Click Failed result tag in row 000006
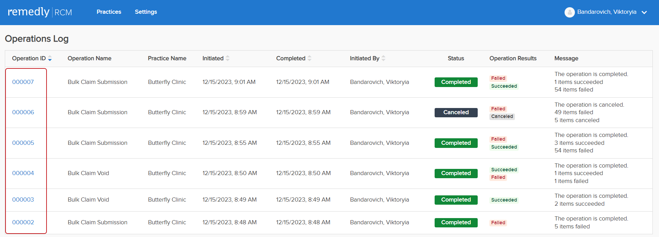This screenshot has height=237, width=659. (498, 109)
